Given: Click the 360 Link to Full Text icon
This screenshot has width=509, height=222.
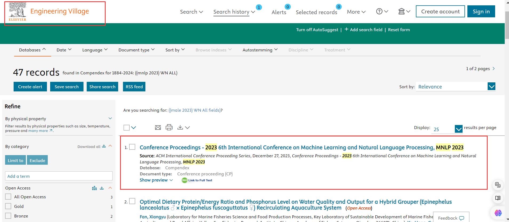Looking at the screenshot, I should point(197,180).
